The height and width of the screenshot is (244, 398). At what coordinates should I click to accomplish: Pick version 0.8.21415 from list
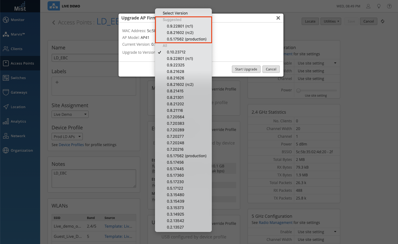[183, 91]
